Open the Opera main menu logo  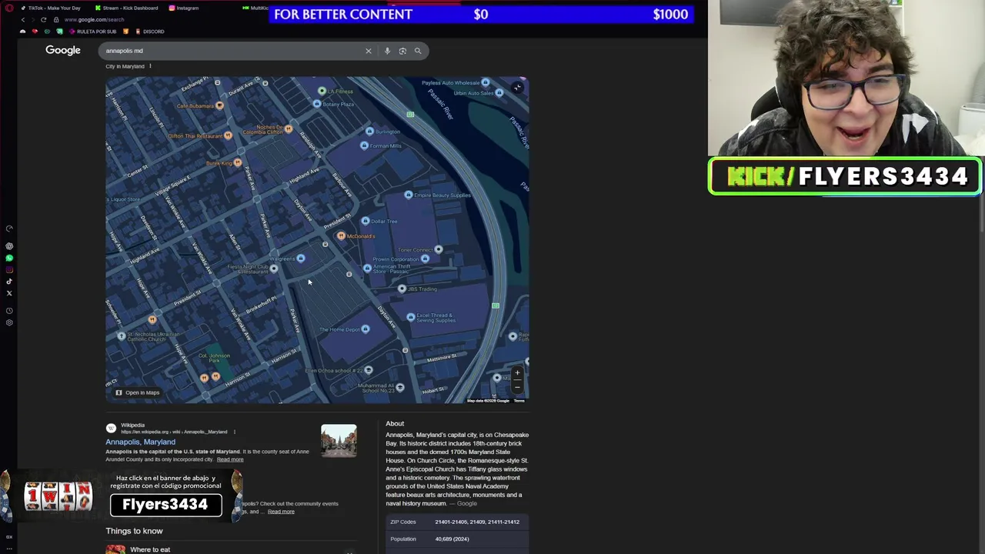9,8
